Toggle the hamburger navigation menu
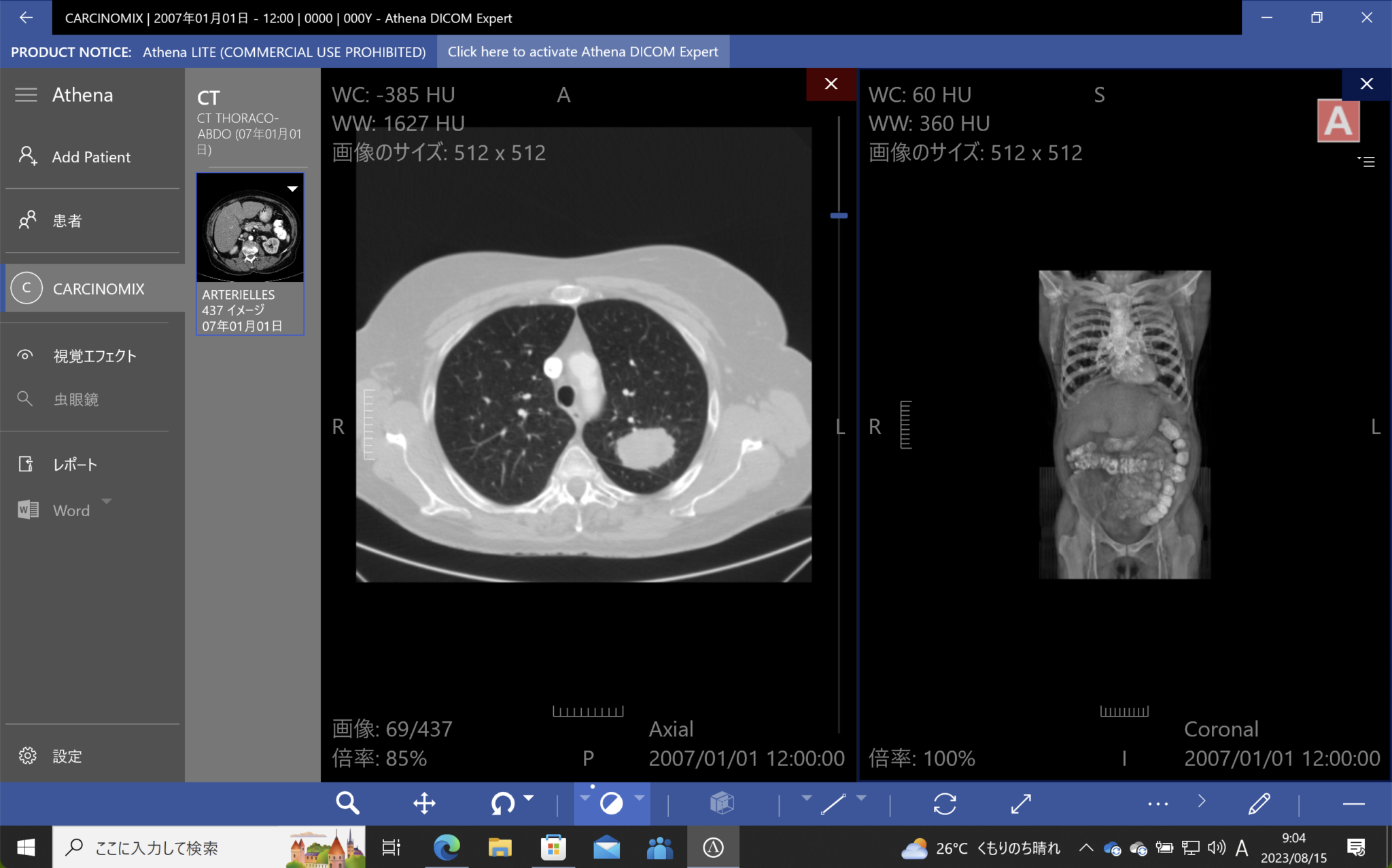Viewport: 1392px width, 868px height. click(x=26, y=95)
